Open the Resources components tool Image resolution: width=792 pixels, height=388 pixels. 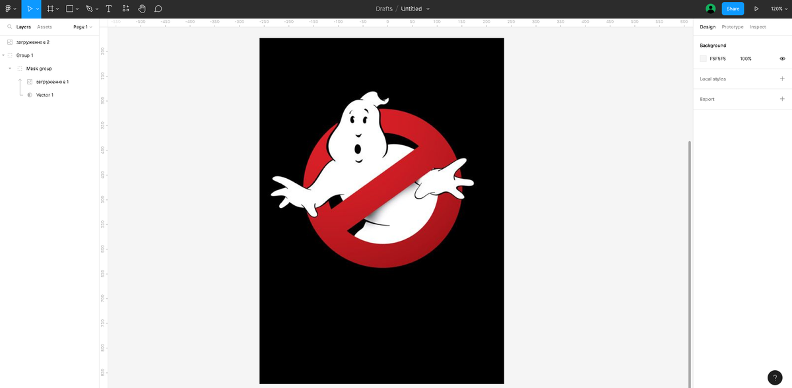[125, 9]
